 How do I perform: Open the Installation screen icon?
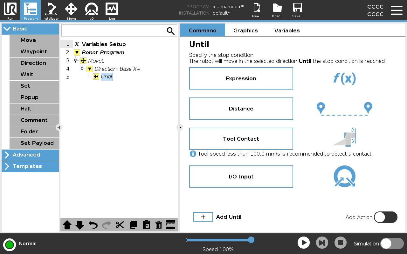point(51,10)
